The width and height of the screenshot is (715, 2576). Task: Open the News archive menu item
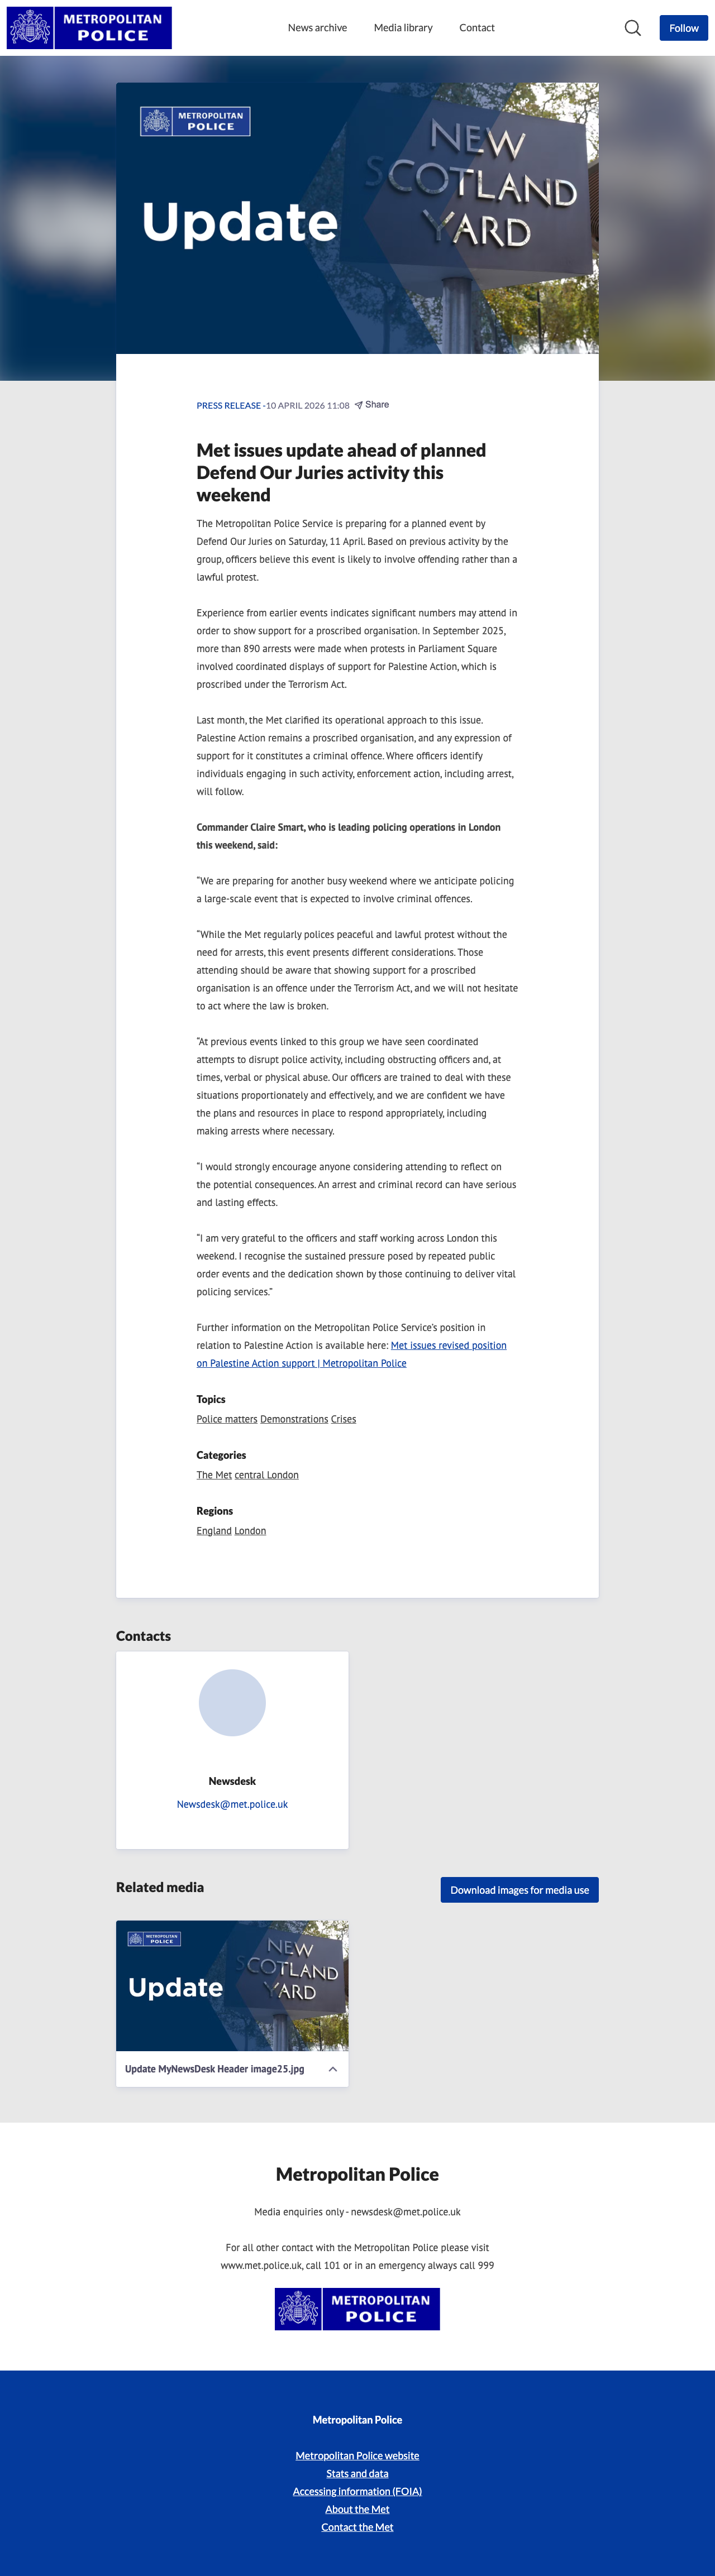tap(317, 28)
